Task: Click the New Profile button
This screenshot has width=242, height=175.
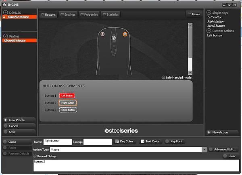Action: click(x=19, y=120)
